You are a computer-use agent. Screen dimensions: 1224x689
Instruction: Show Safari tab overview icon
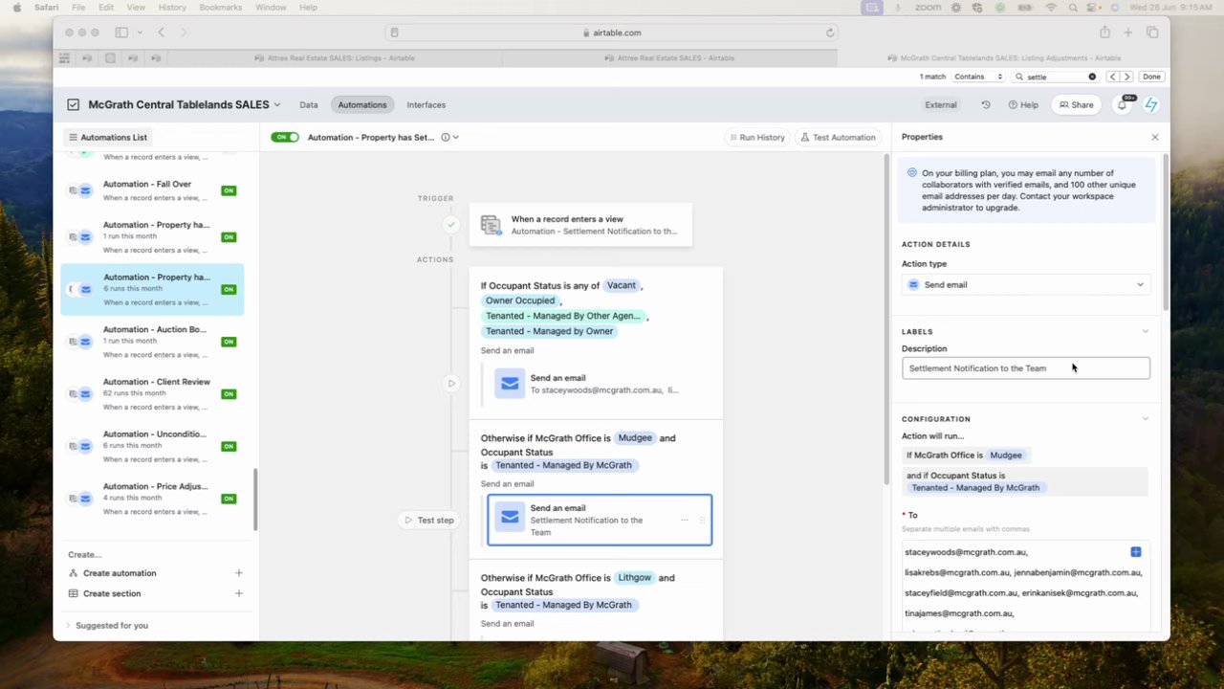pos(1152,33)
